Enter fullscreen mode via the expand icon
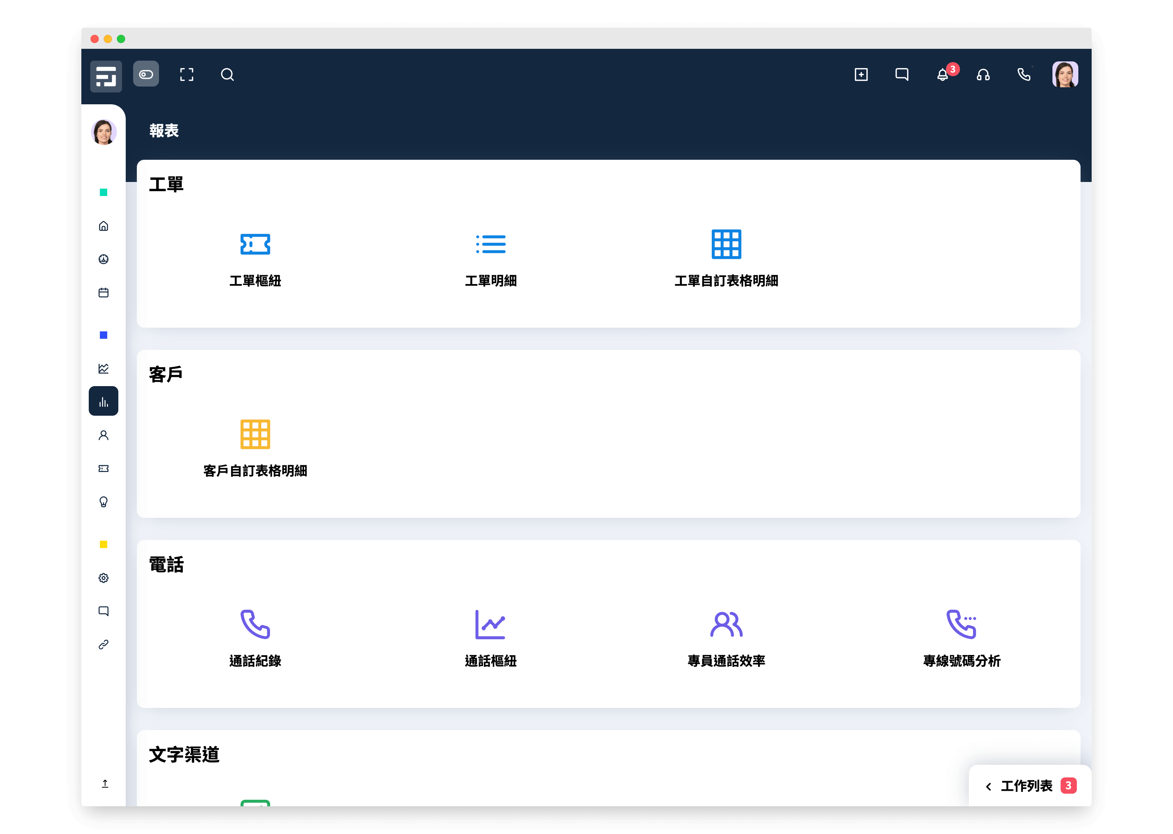Viewport: 1173px width, 834px height. click(187, 75)
